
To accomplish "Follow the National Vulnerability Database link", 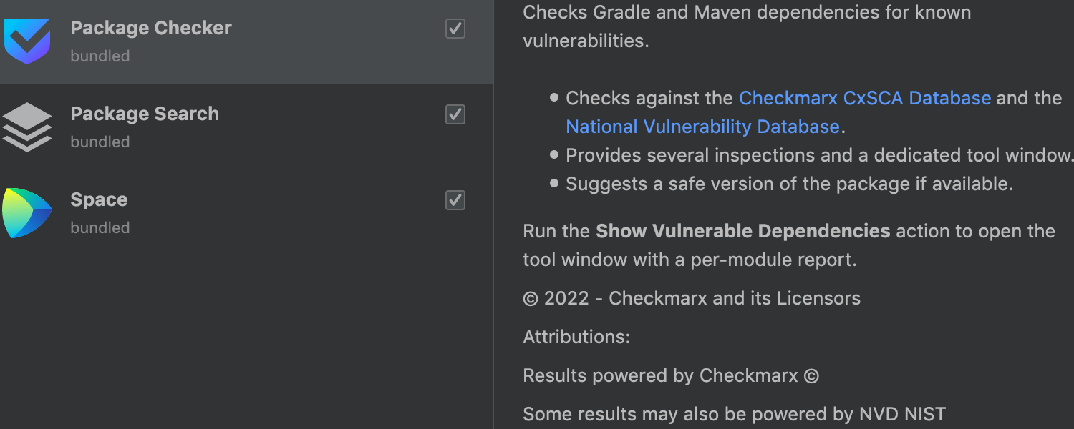I will [702, 127].
